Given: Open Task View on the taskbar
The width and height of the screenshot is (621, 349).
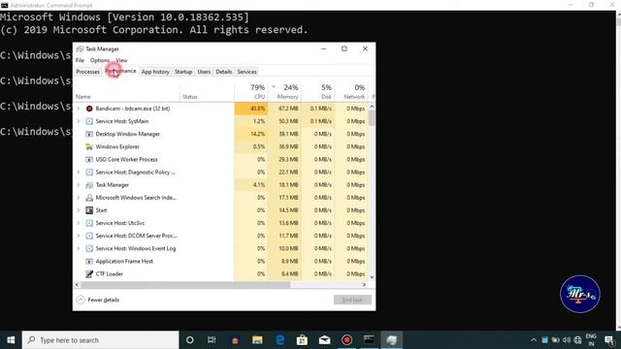Looking at the screenshot, I should tap(212, 340).
